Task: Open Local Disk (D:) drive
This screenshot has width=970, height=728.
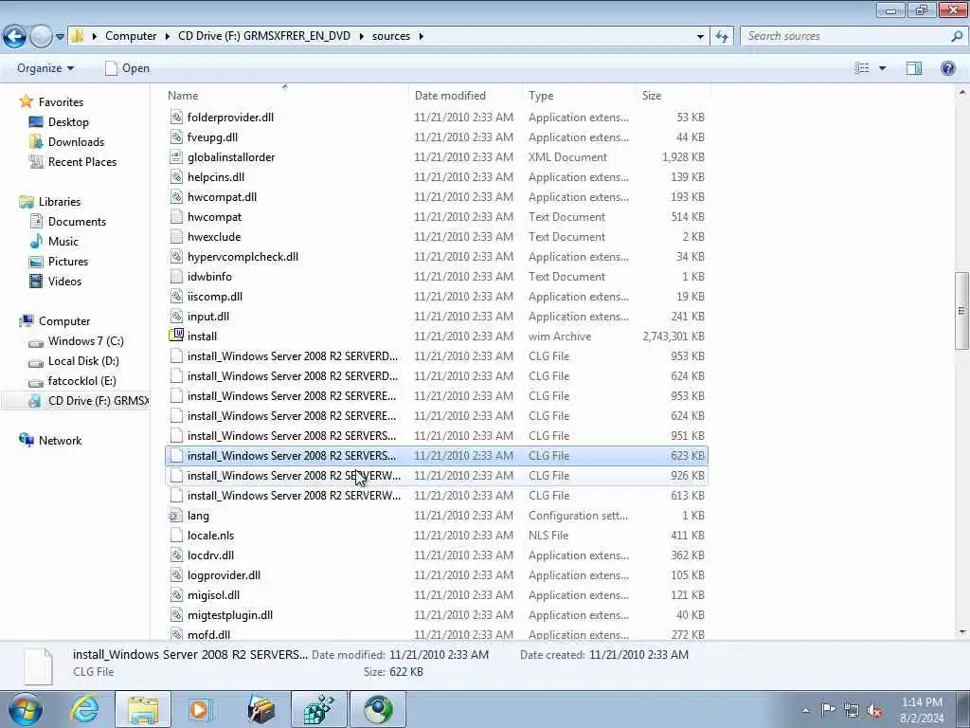Action: click(83, 361)
